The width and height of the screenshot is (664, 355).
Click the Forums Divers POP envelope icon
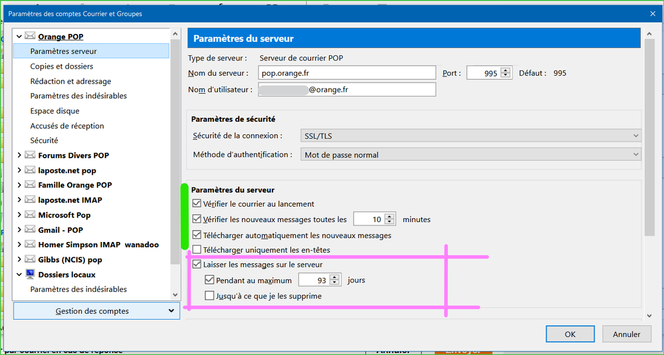coord(30,155)
